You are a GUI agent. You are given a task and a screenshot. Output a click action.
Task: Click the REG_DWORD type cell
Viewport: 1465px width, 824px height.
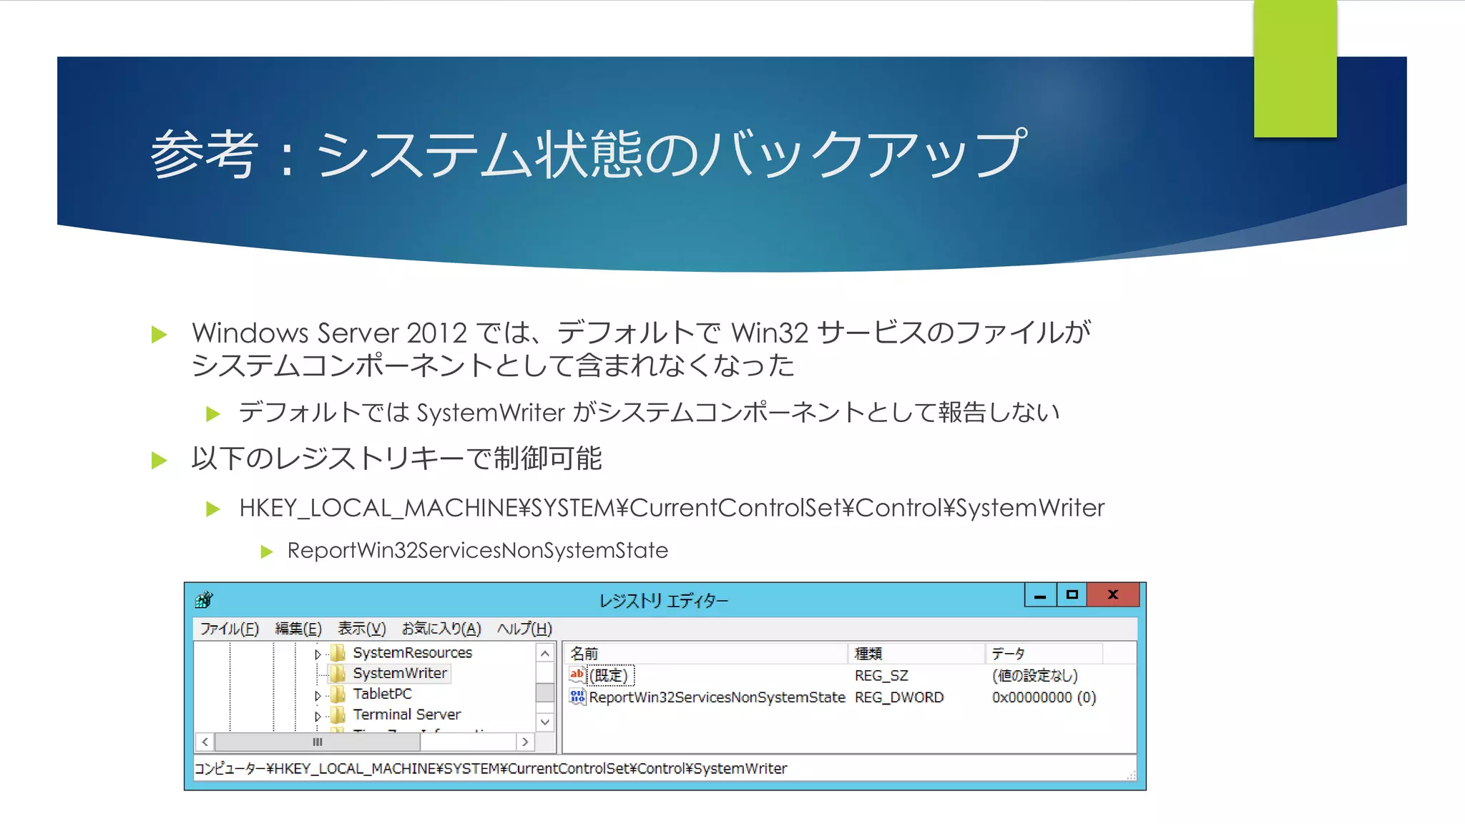pos(899,697)
